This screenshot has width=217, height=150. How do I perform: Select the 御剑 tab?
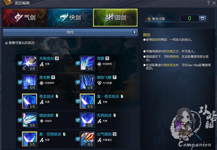coord(115,18)
